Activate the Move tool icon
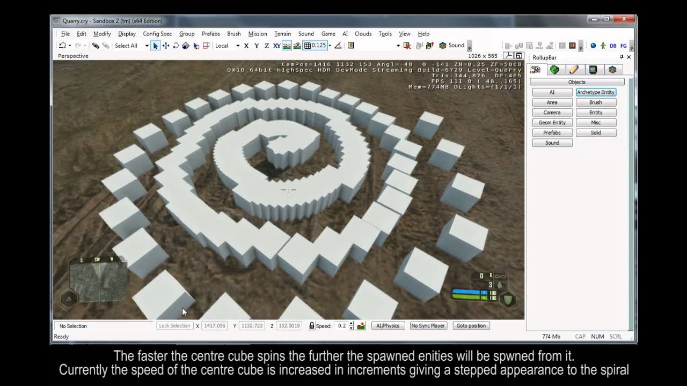The image size is (687, 386). click(166, 46)
